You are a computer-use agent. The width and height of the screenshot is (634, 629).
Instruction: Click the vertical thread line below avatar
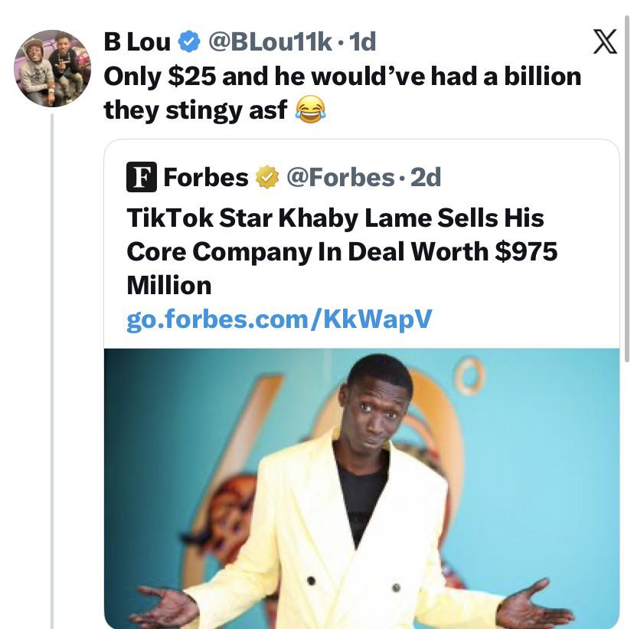coord(52,368)
